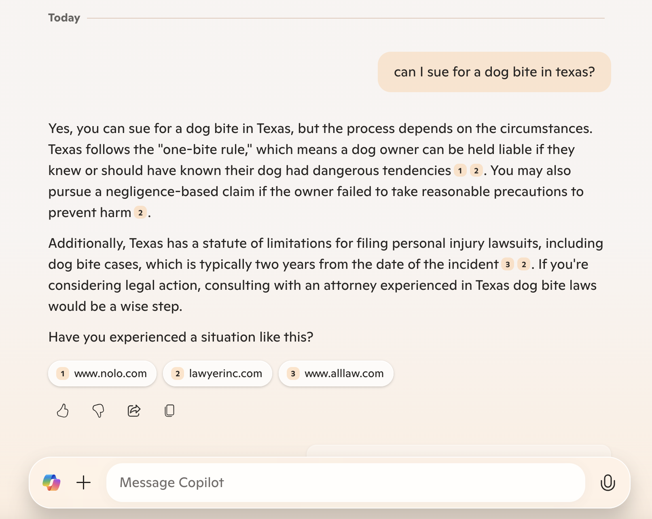Image resolution: width=652 pixels, height=519 pixels.
Task: Click the 'Today' date divider label
Action: click(x=64, y=18)
